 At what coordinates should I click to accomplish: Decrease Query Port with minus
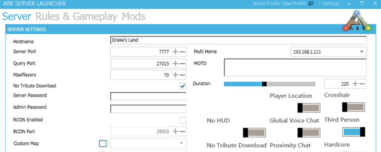(x=182, y=64)
